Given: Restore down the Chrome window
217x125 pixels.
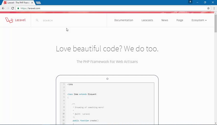Looking at the screenshot, I should [205, 2].
